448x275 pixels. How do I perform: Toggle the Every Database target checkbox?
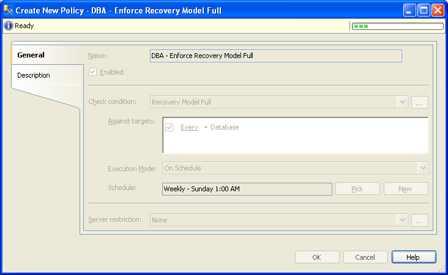[x=170, y=127]
